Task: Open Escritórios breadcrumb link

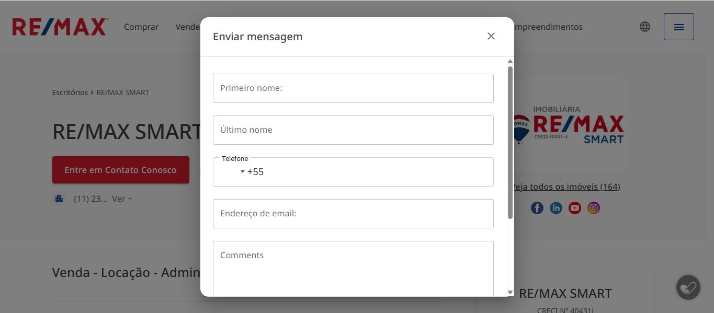Action: pyautogui.click(x=70, y=92)
